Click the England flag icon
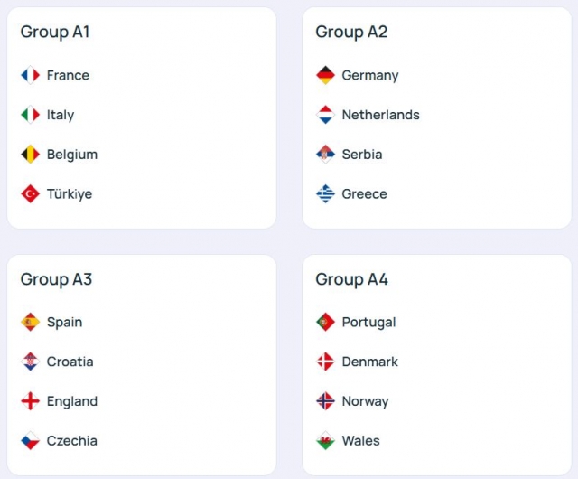The image size is (578, 479). pos(31,401)
